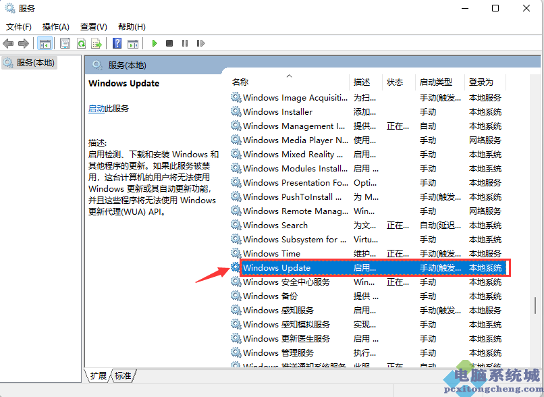
Task: Click gear icon of Windows Image Acquisition row
Action: pyautogui.click(x=236, y=97)
